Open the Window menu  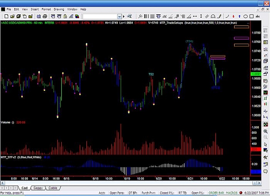coord(72,10)
